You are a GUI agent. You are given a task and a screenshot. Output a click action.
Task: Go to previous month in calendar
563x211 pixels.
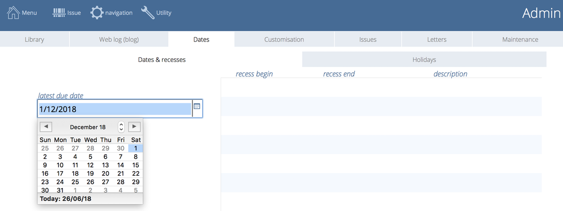[x=46, y=126]
